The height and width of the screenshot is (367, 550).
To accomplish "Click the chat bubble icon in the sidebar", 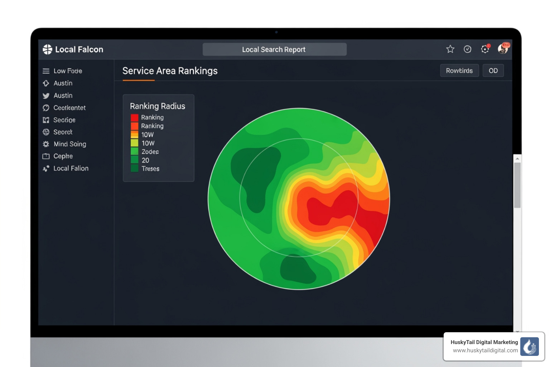I will pyautogui.click(x=46, y=108).
